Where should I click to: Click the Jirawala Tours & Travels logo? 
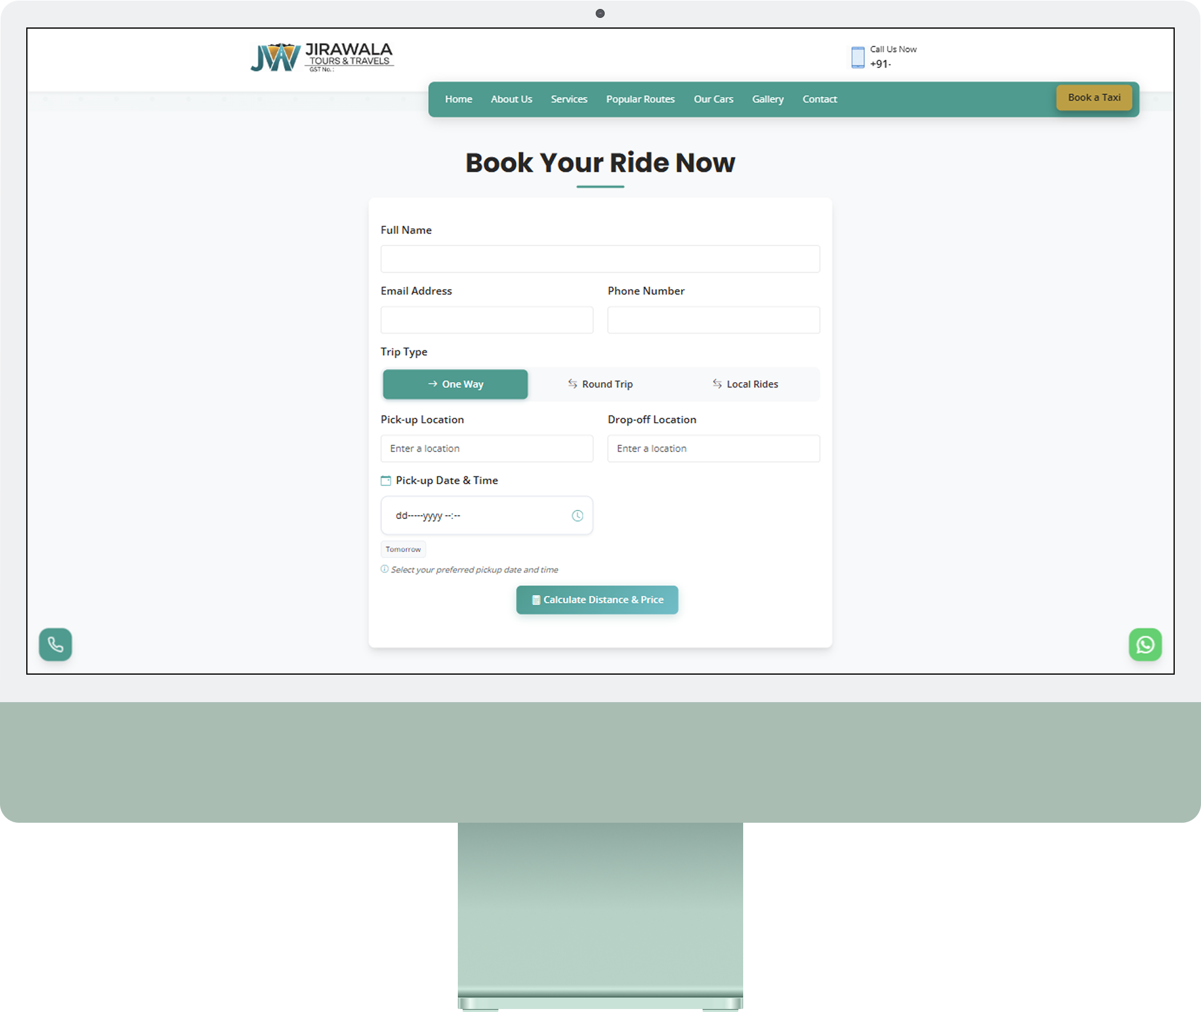[x=322, y=57]
